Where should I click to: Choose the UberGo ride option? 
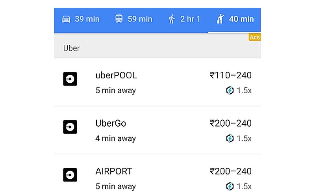(157, 130)
